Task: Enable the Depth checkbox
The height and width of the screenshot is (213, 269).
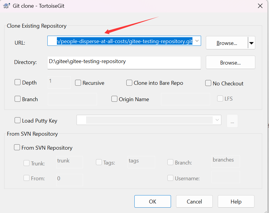Action: pyautogui.click(x=18, y=82)
